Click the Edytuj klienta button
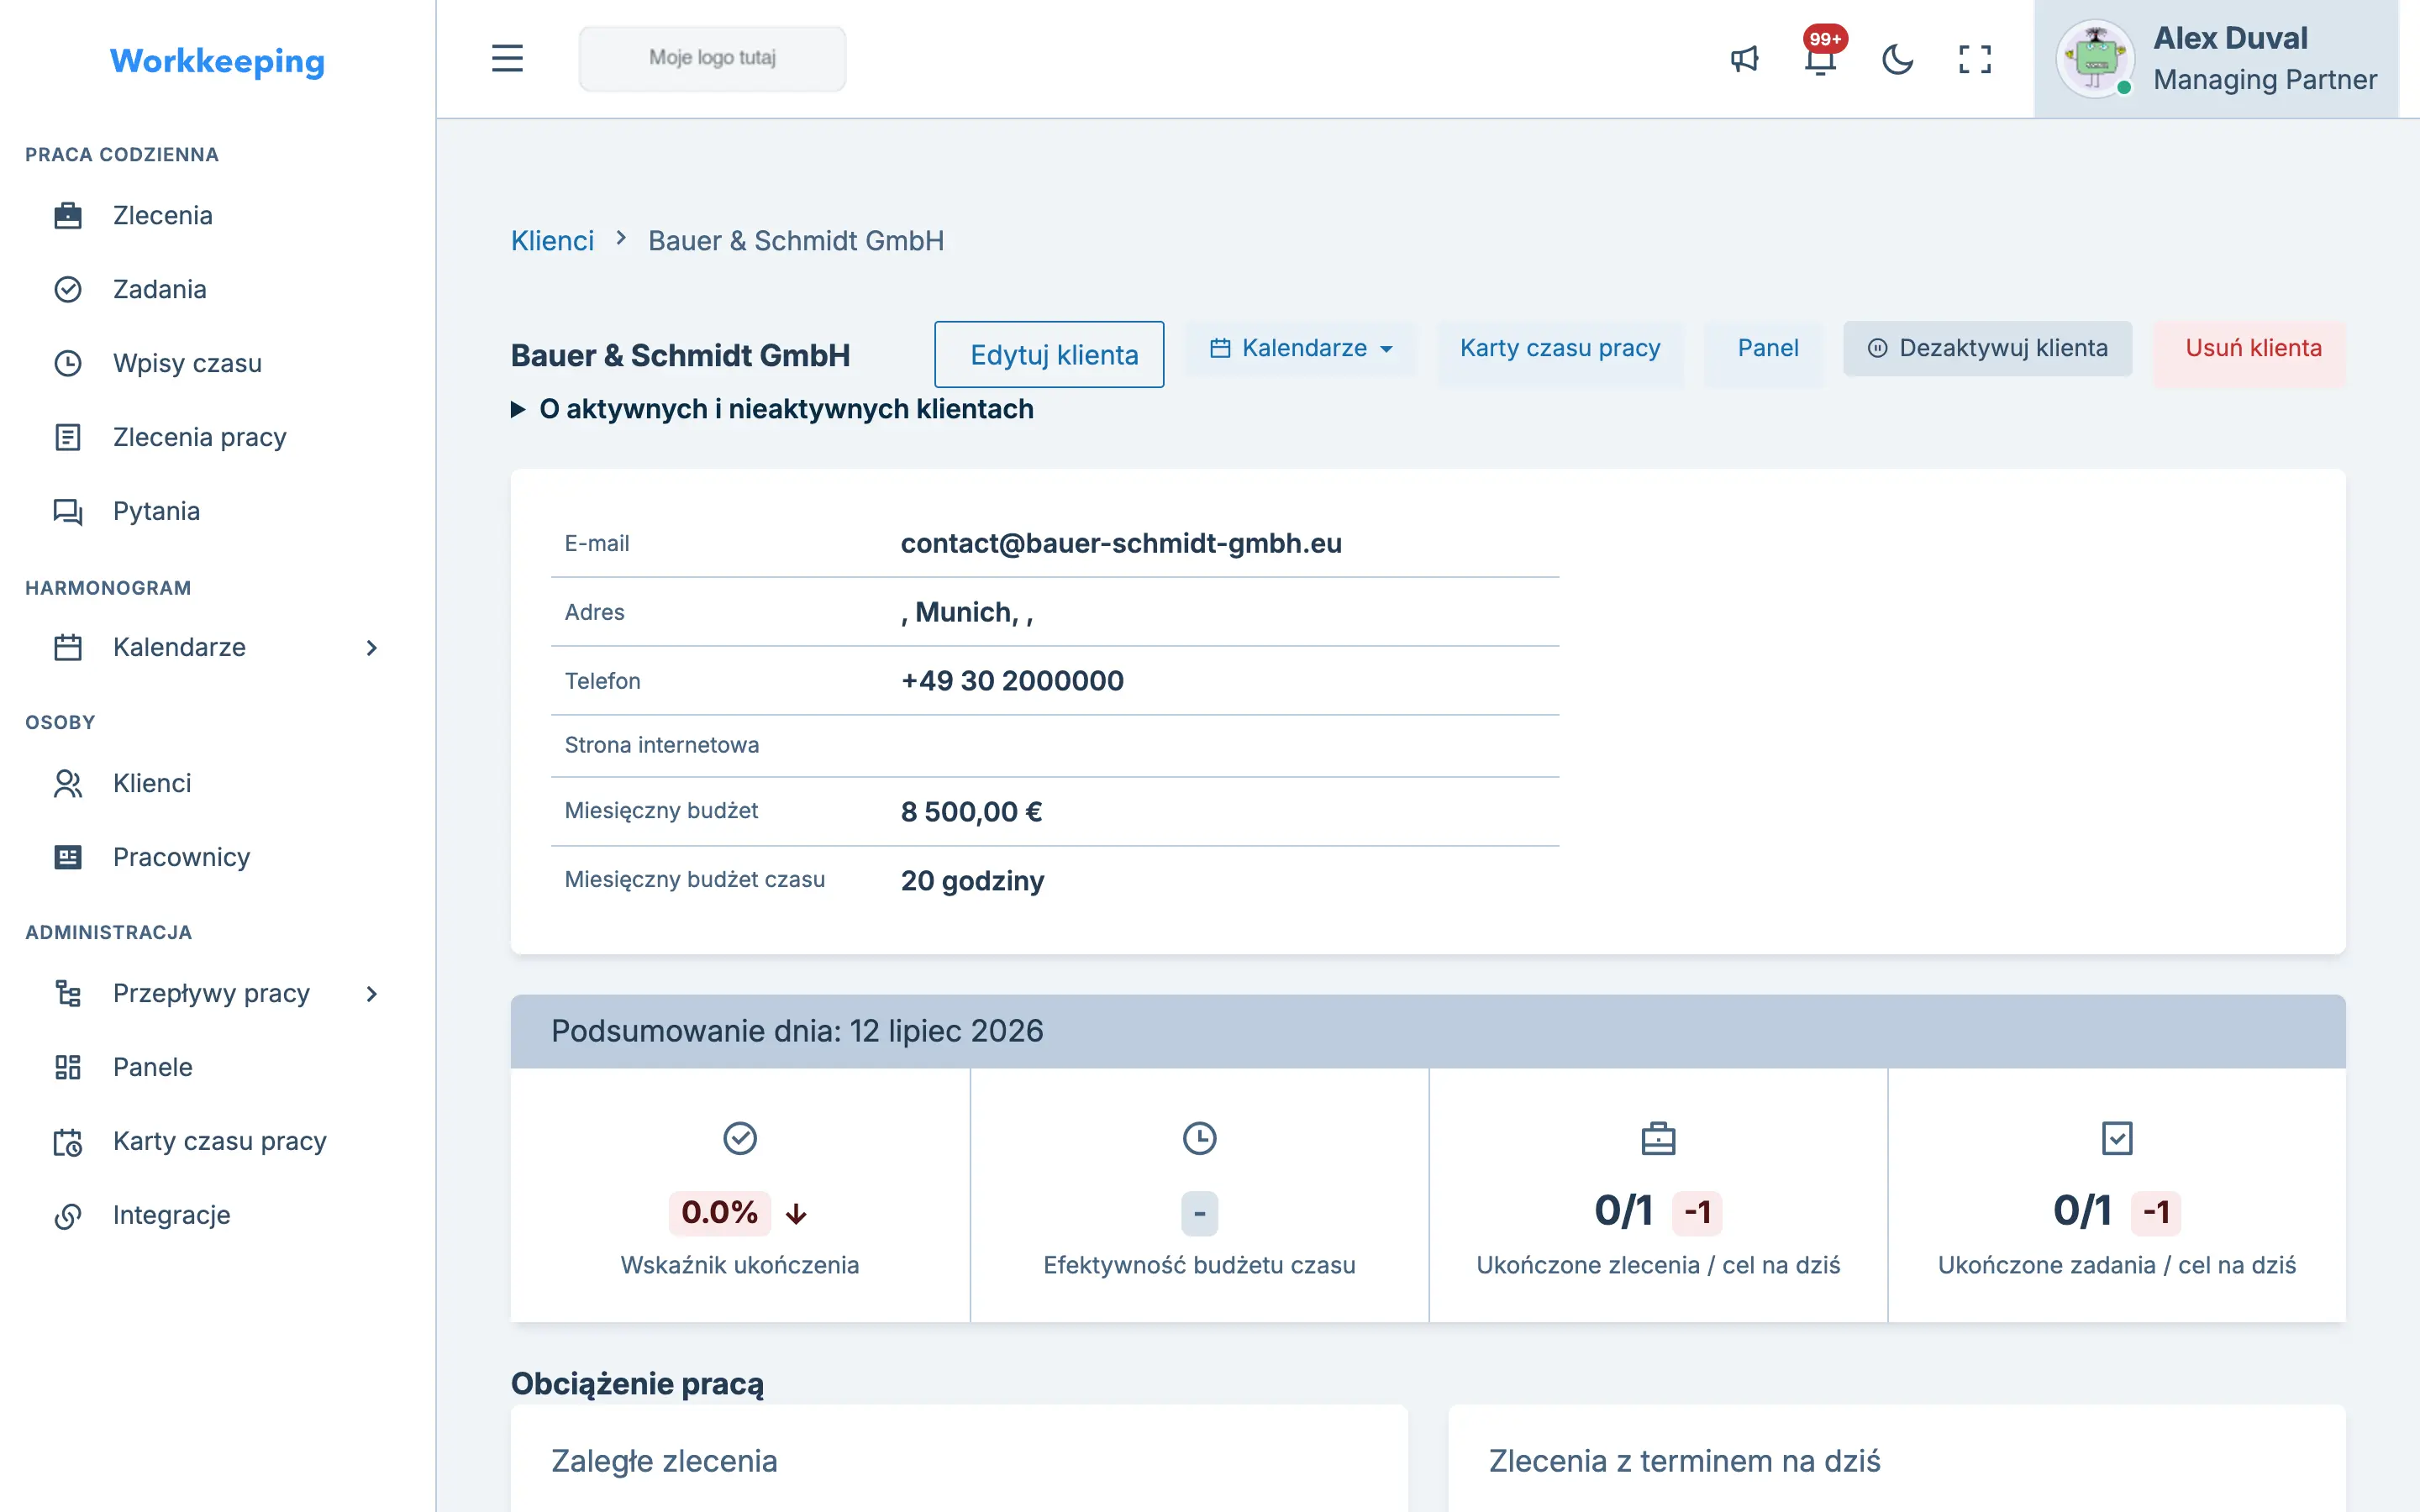 pos(1049,354)
